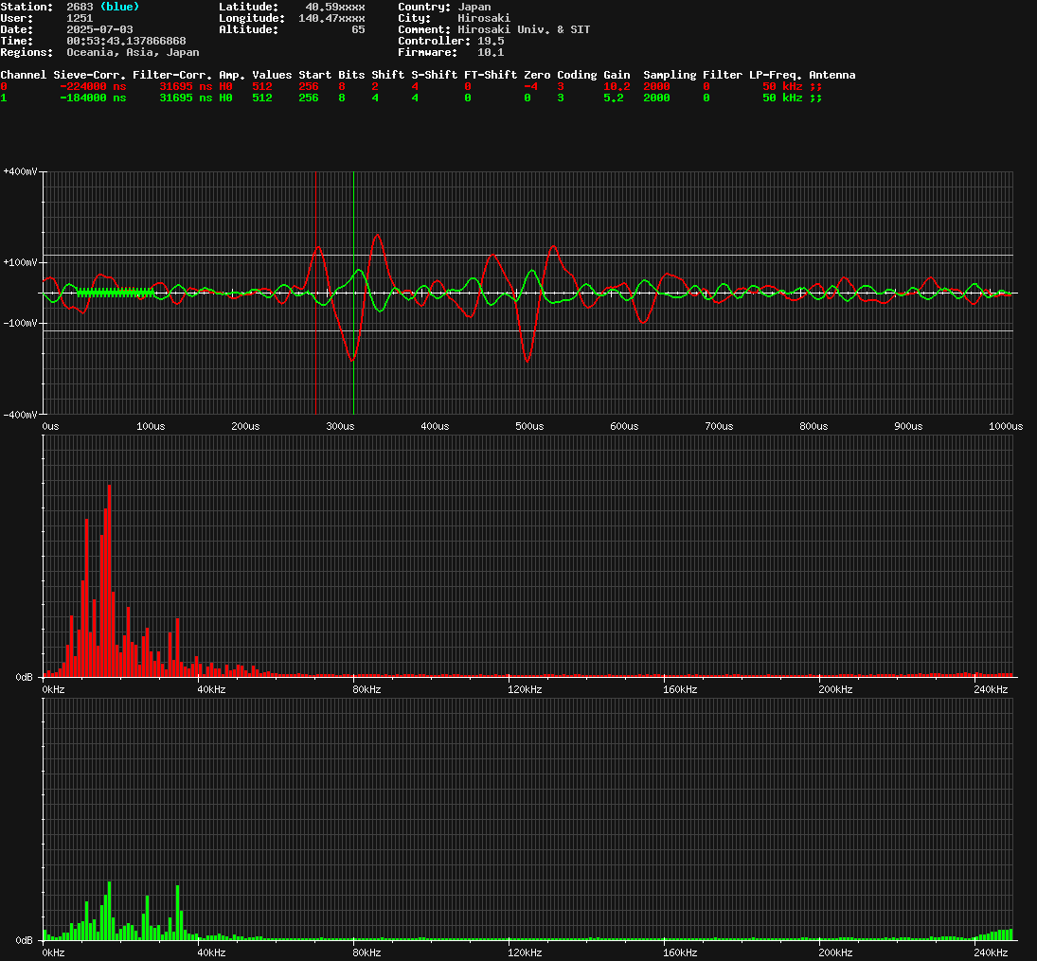Click the "-400mV" axis label
1037x961 pixels.
[x=20, y=415]
